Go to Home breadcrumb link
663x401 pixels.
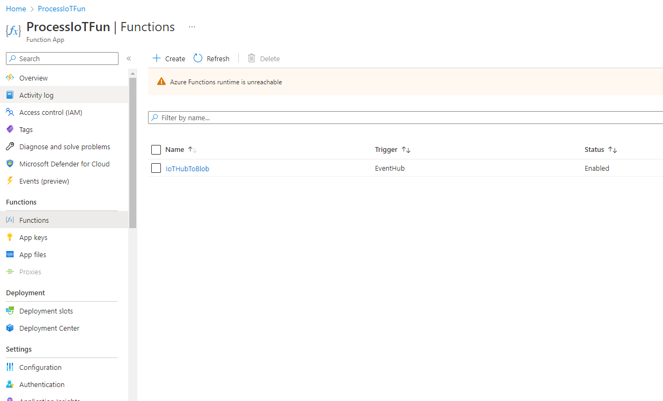[x=16, y=9]
